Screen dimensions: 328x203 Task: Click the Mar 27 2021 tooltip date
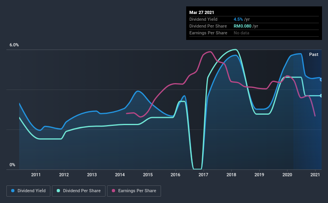[x=202, y=12]
